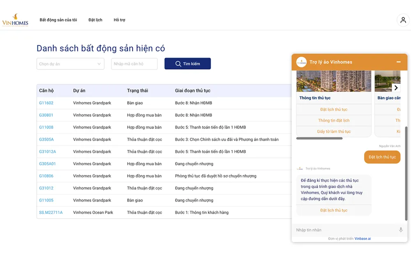
Task: Click the 'Thông tin thủ tục' card image
Action: 334,81
